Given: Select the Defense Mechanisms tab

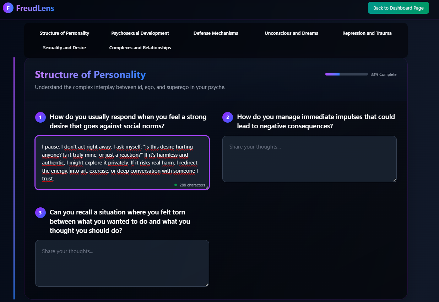Looking at the screenshot, I should 216,33.
